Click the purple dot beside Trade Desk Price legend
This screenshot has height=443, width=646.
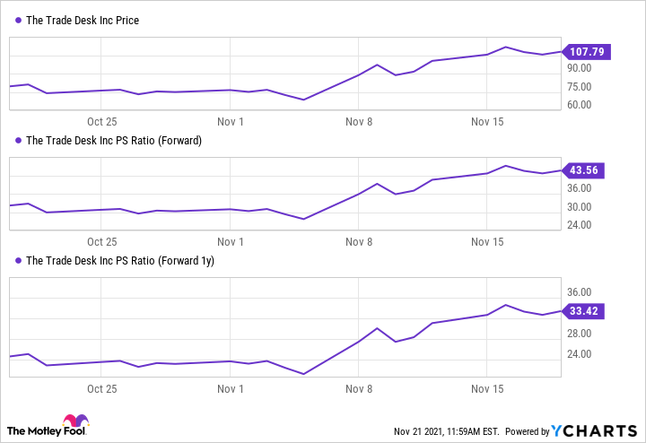click(18, 20)
